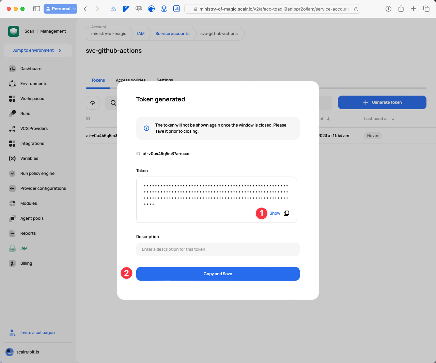Click Copy and Save

[x=218, y=274]
